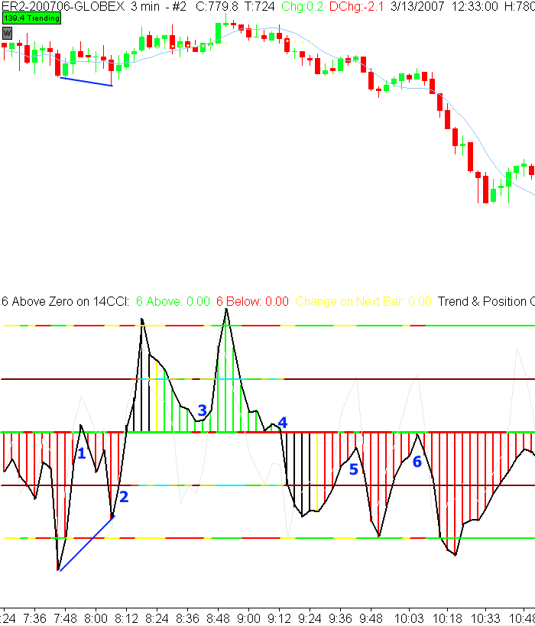The image size is (535, 626).
Task: Click the 9:36 time axis label
Action: [340, 619]
